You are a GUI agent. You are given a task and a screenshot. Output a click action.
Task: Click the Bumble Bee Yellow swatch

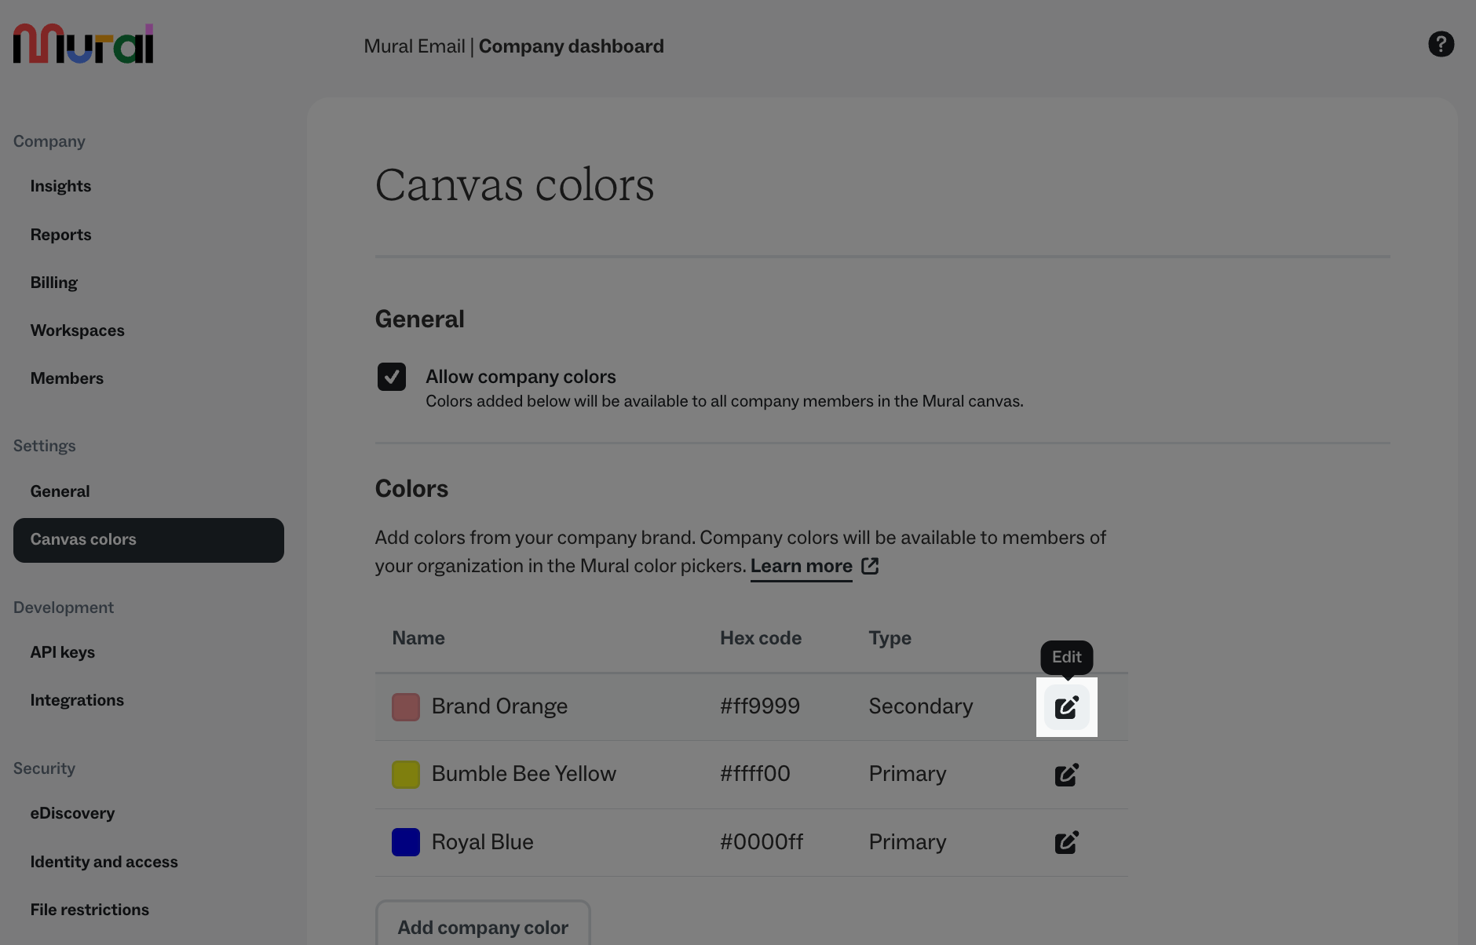[406, 775]
